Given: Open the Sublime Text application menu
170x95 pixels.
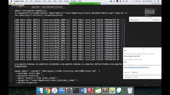Looking at the screenshot, I should [x=19, y=1].
